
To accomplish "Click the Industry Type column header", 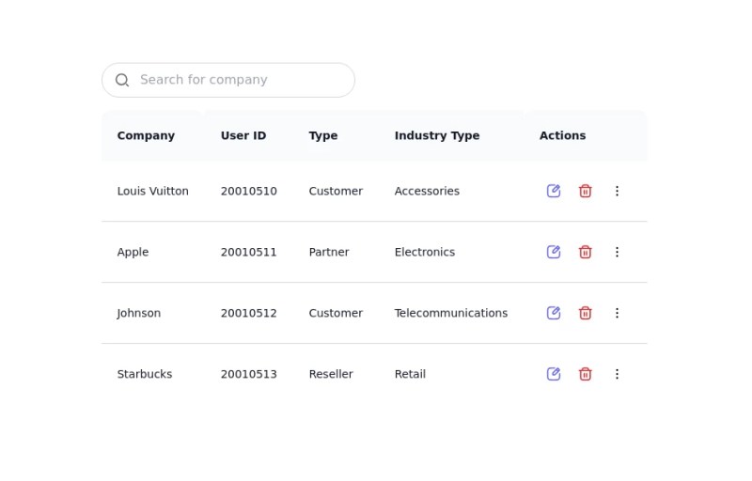I will pos(437,135).
